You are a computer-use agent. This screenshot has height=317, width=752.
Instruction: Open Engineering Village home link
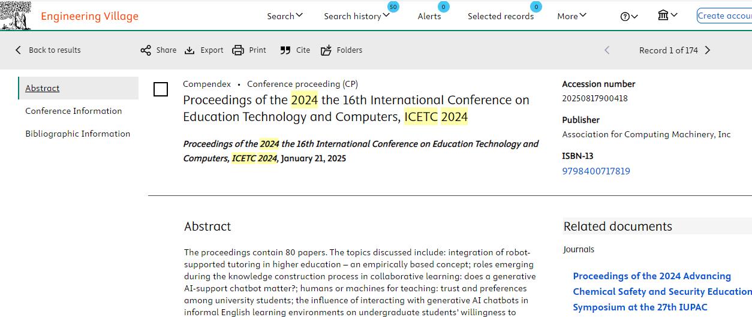coord(89,16)
